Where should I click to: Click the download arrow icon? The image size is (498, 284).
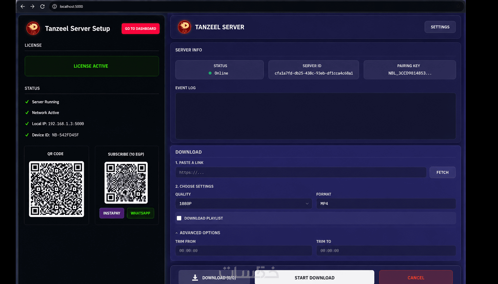(195, 278)
